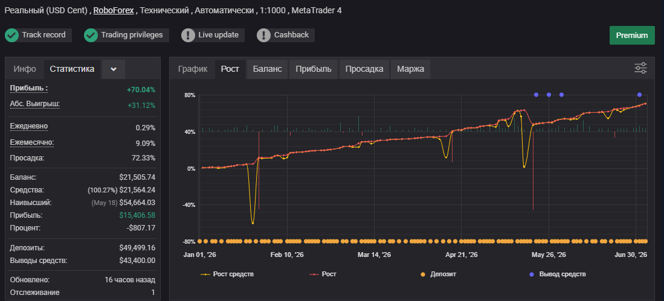Click the Cashback exclamation icon
This screenshot has height=301, width=664.
click(x=264, y=35)
